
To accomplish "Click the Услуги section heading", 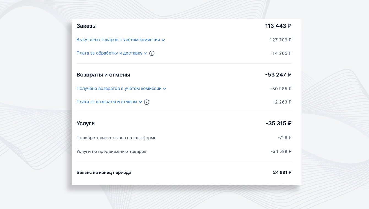I will point(86,123).
